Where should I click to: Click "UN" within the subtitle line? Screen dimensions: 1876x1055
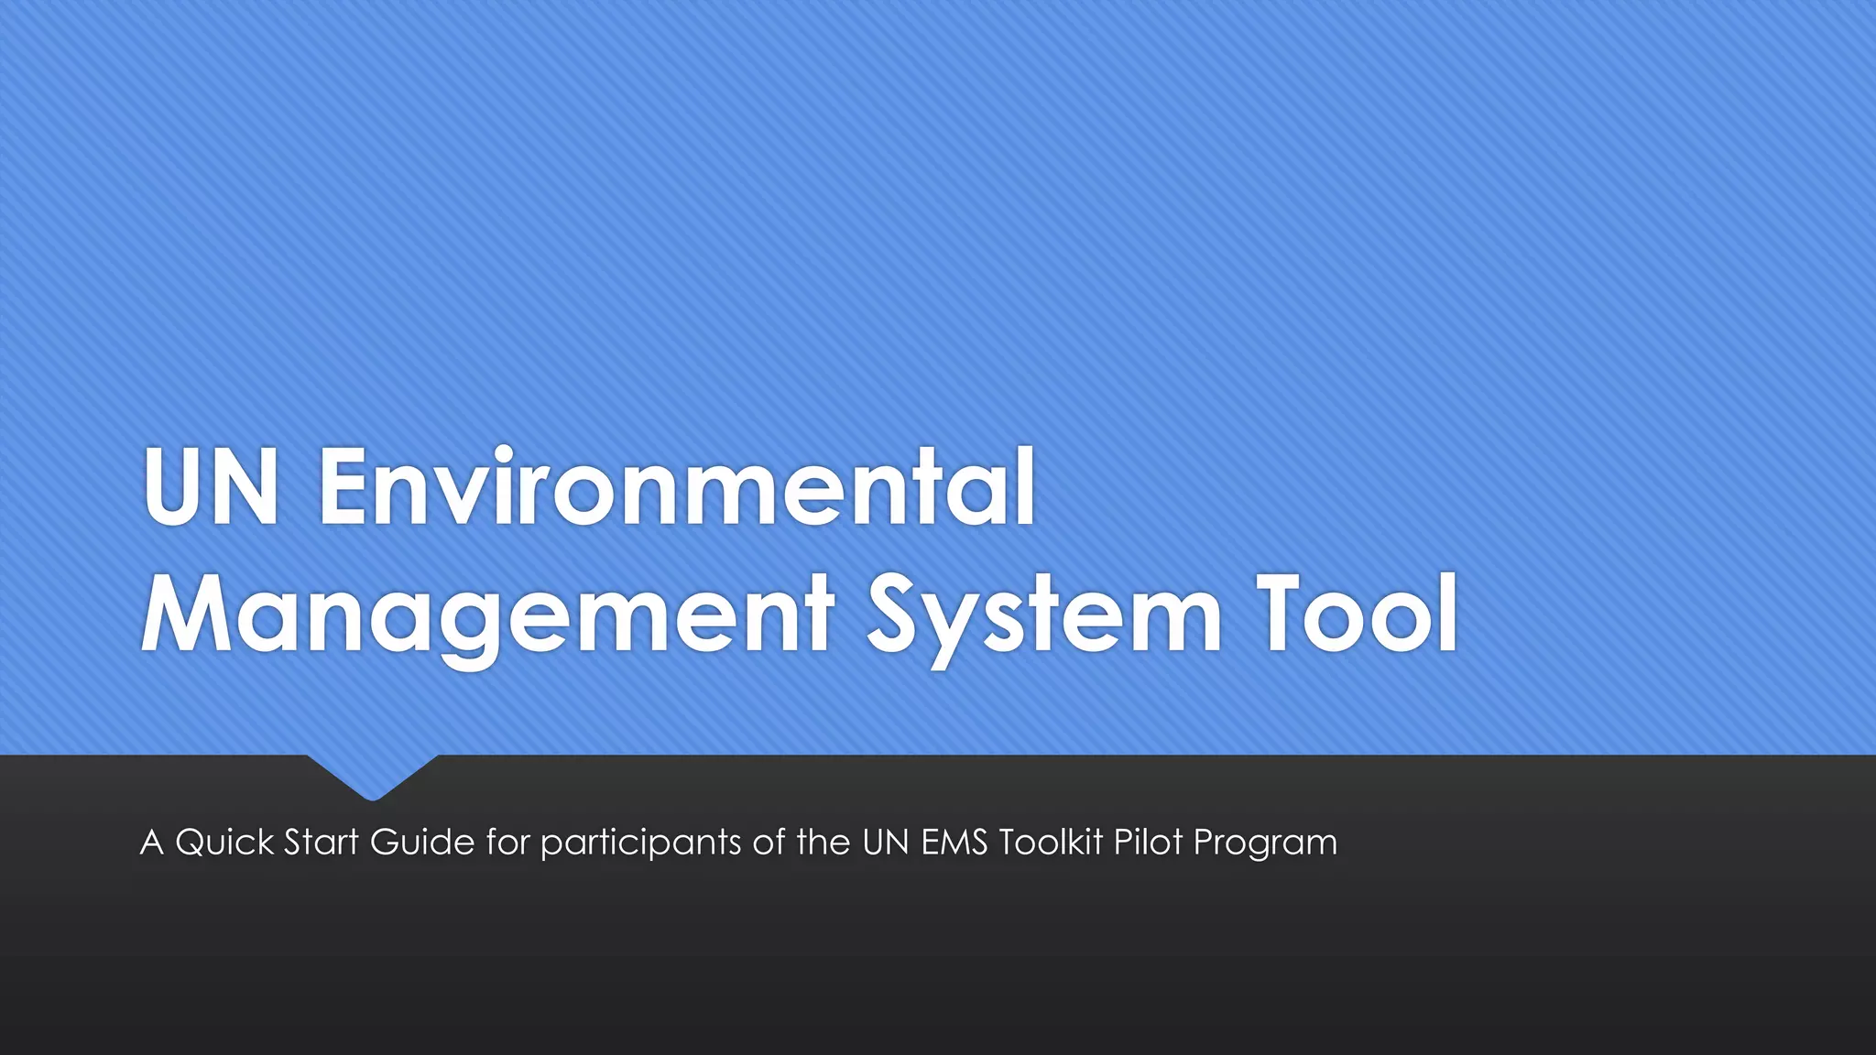(x=886, y=842)
